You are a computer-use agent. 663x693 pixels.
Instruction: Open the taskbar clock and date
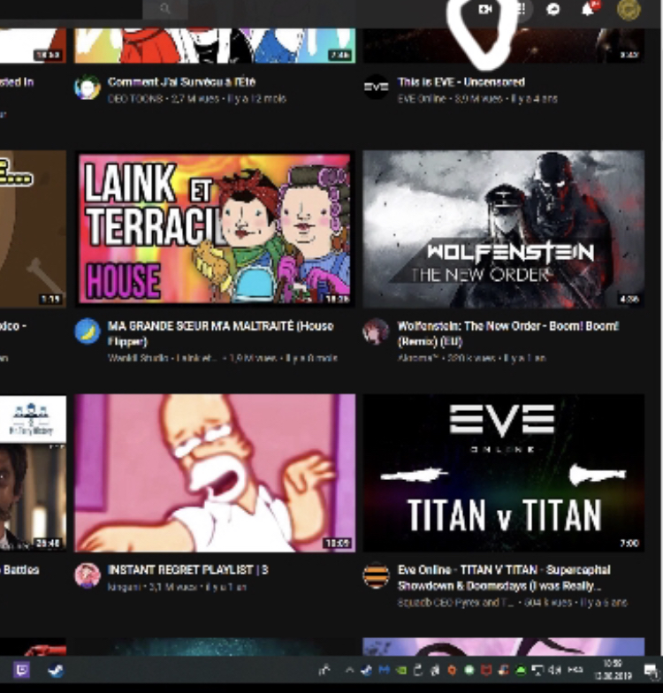[x=612, y=670]
